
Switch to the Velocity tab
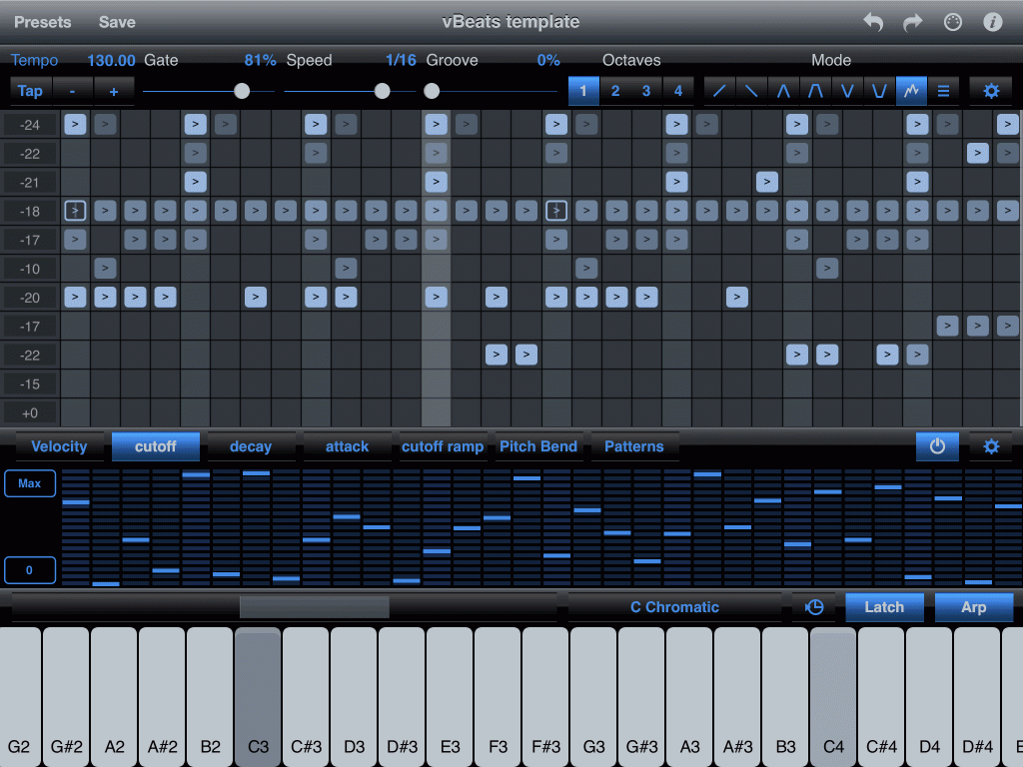pos(59,446)
